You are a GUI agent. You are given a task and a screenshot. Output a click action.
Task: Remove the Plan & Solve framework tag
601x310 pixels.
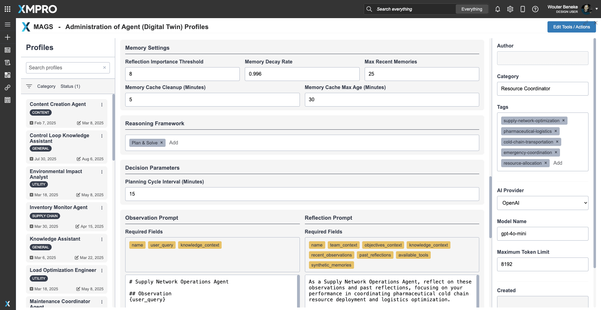click(162, 142)
